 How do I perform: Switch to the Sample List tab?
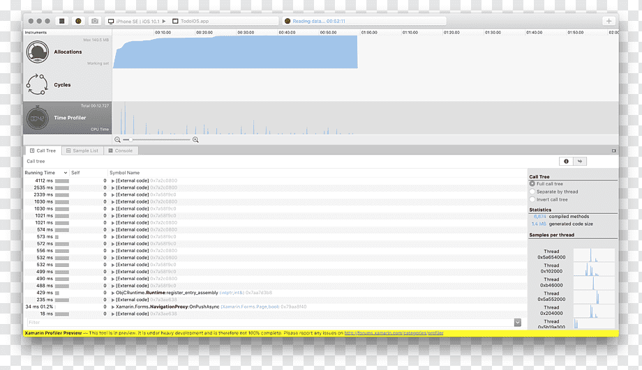[x=82, y=151]
